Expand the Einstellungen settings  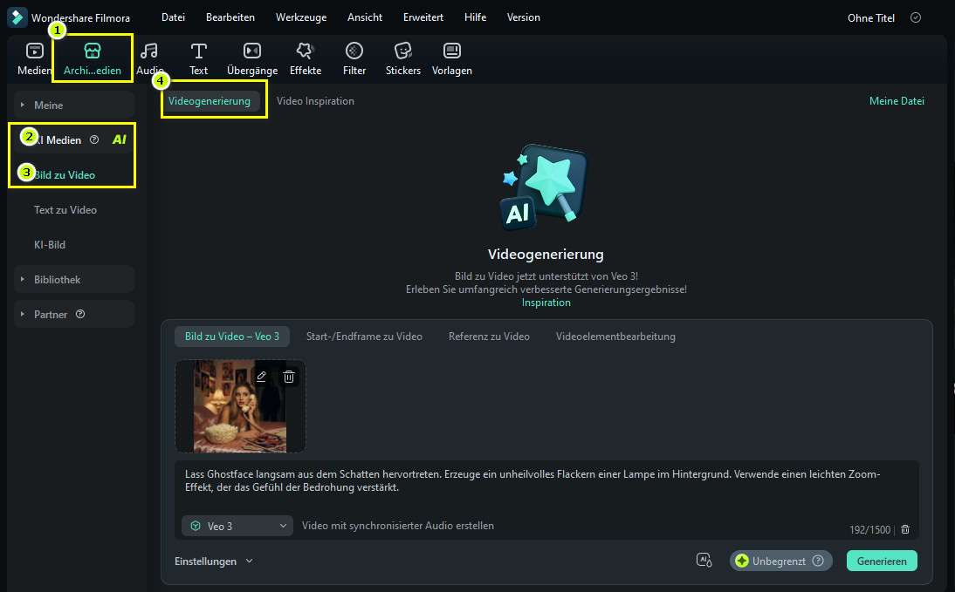(x=214, y=561)
